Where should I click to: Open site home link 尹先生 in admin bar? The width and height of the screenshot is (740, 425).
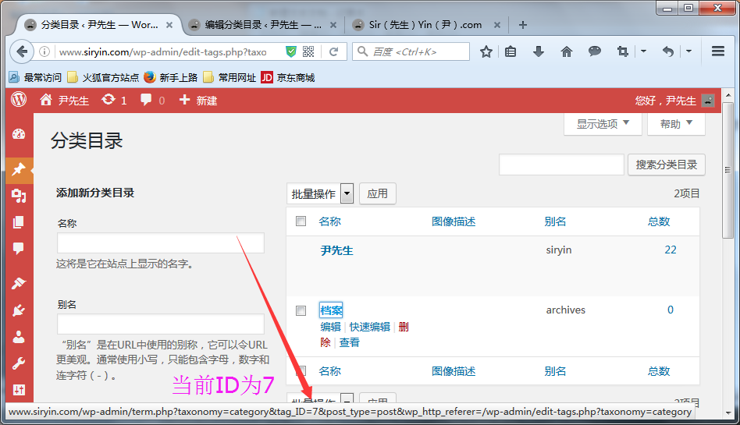(65, 100)
